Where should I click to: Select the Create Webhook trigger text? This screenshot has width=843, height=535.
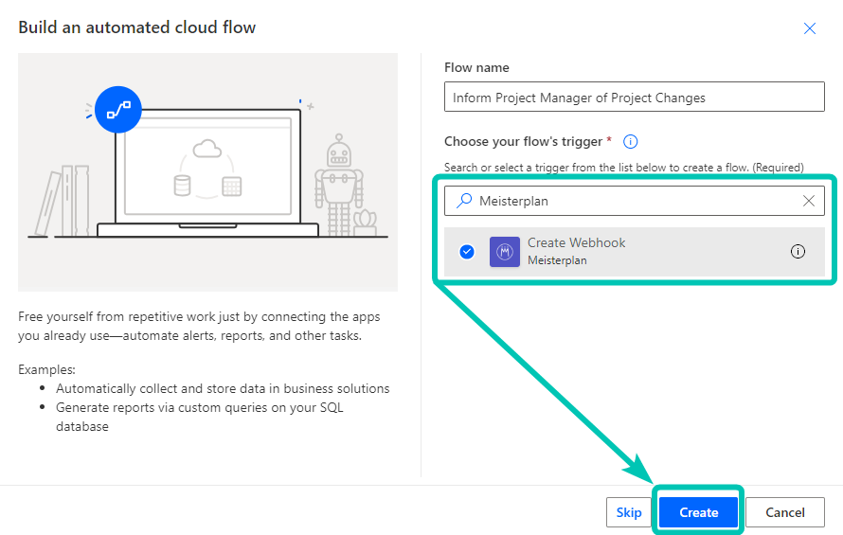click(576, 243)
